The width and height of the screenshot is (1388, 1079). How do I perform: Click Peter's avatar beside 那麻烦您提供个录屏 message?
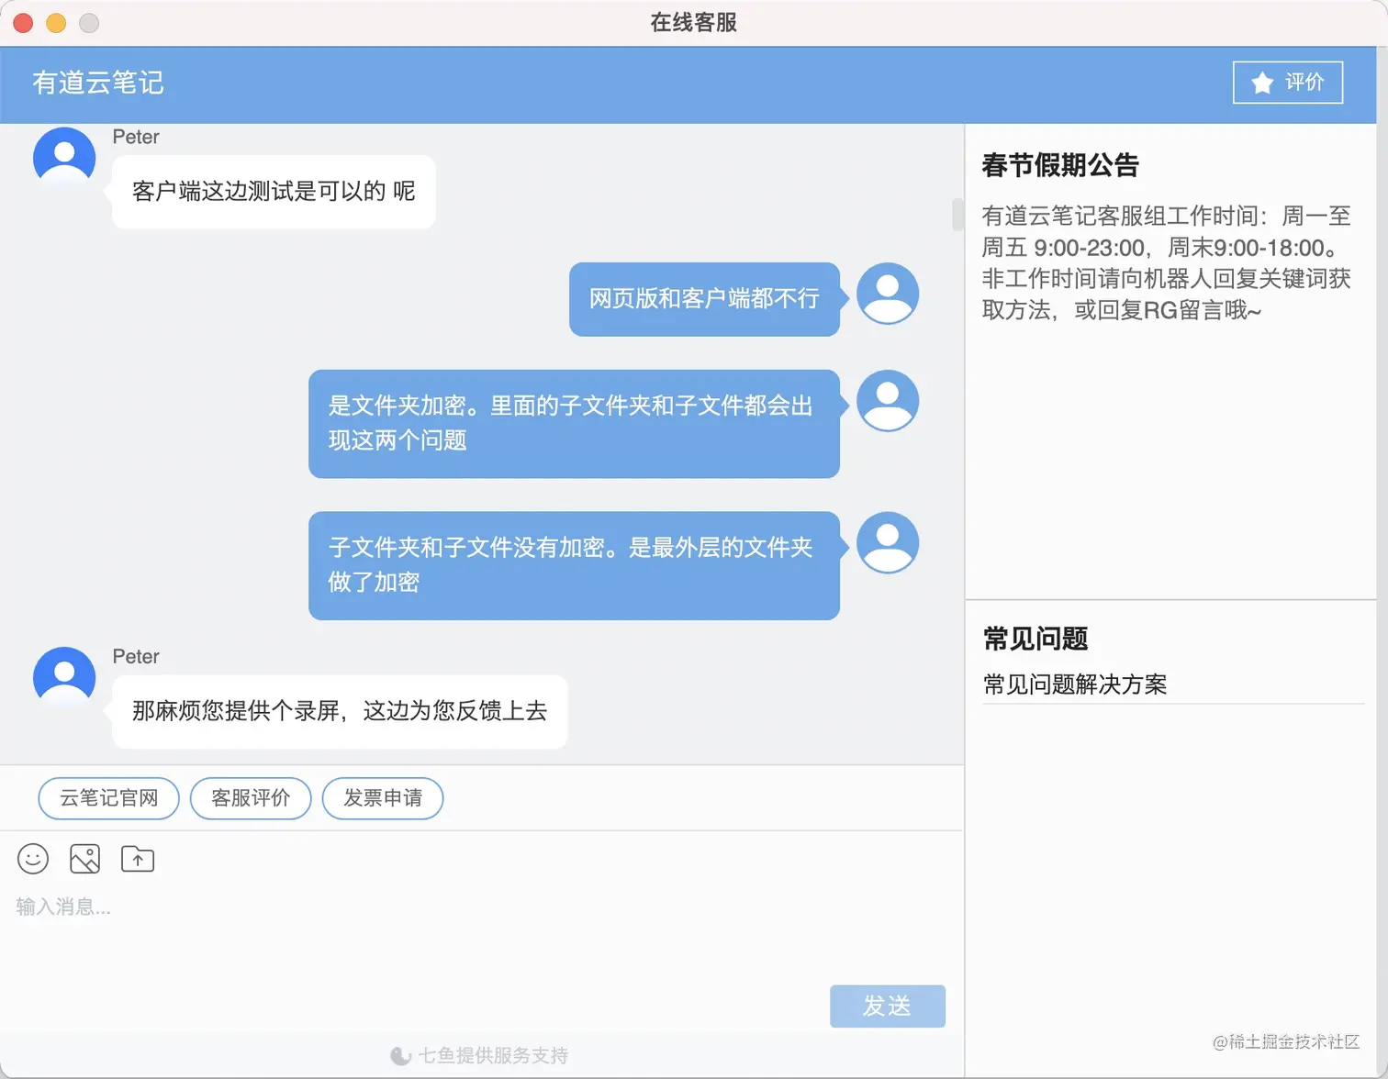tap(64, 677)
